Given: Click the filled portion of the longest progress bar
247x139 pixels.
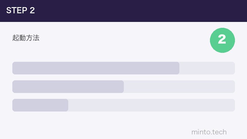Looking at the screenshot, I should coord(96,68).
